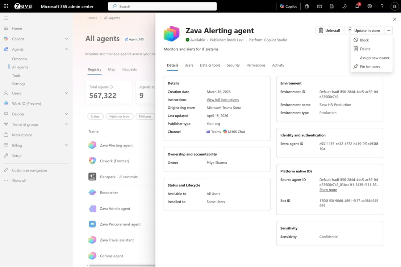
Task: Click the Researcher agent icon
Action: tap(92, 192)
